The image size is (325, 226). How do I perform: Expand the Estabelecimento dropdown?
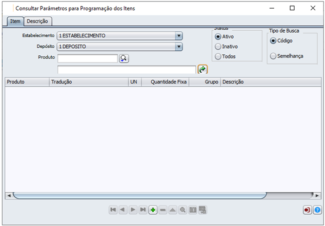(179, 36)
